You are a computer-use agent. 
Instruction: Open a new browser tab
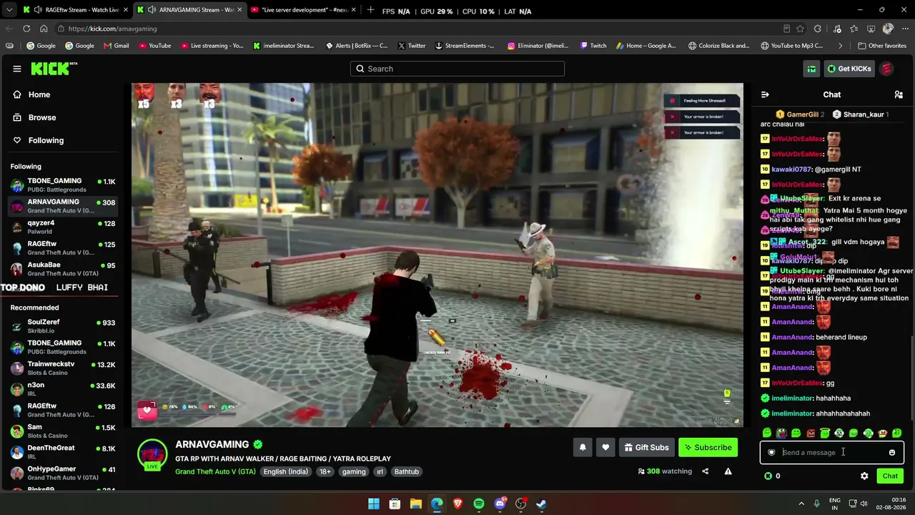coord(370,10)
